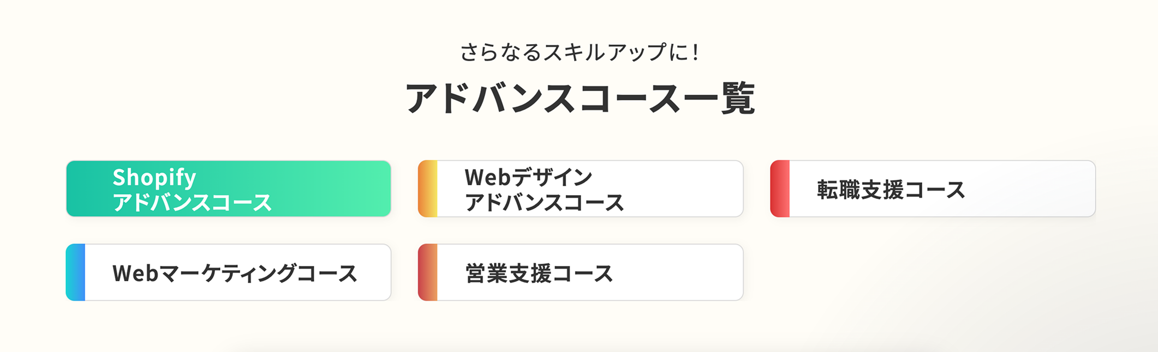Open the Webデザイン アドバンスコース card
The image size is (1158, 352).
click(x=581, y=189)
